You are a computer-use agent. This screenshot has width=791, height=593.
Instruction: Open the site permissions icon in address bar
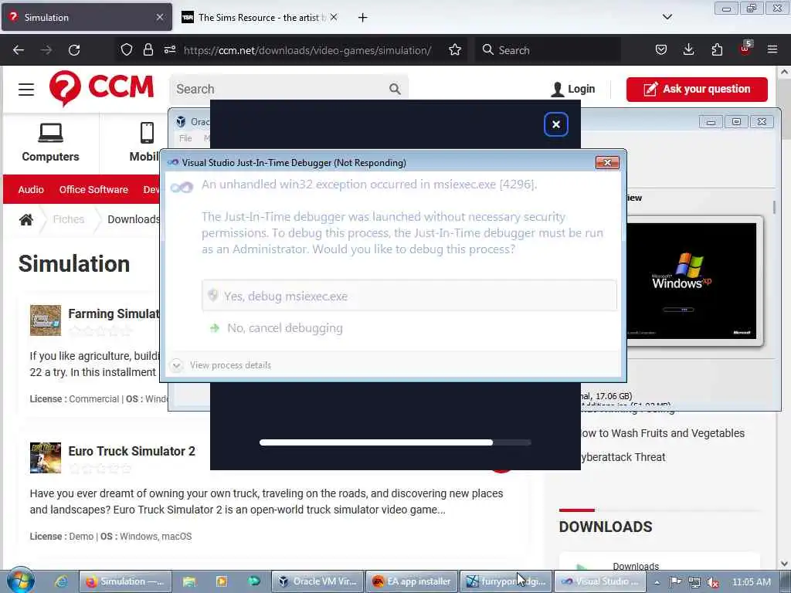tap(169, 49)
